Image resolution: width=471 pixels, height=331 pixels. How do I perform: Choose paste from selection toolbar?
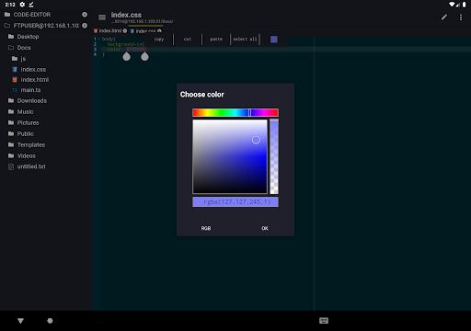(216, 40)
